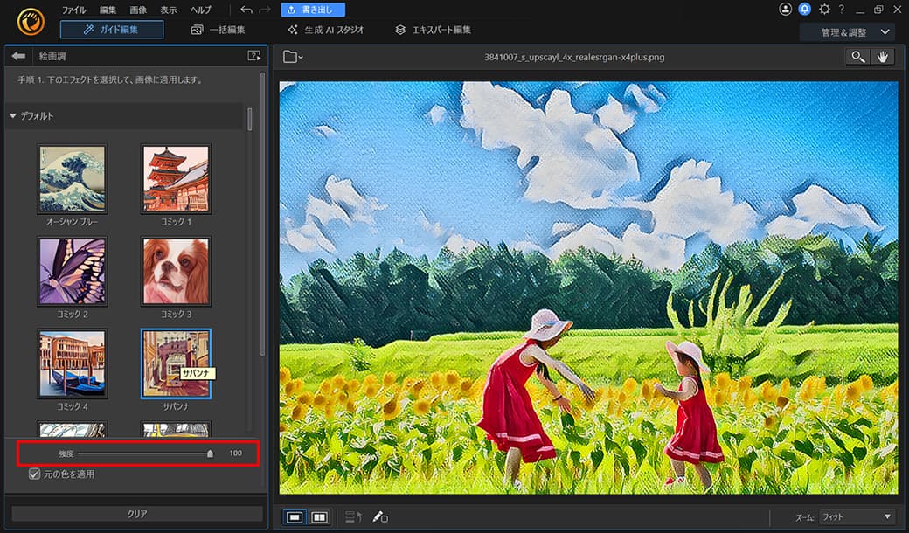Open the user account icon

coord(785,10)
